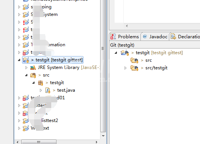Expand the project ending in 'System'

(x=19, y=14)
